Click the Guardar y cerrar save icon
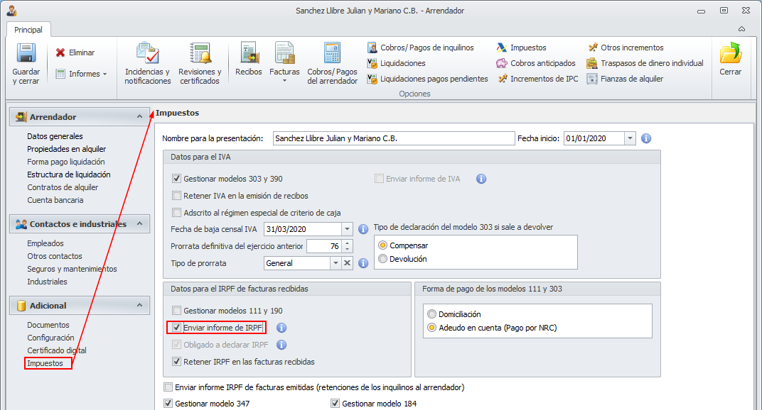The image size is (762, 410). point(26,53)
